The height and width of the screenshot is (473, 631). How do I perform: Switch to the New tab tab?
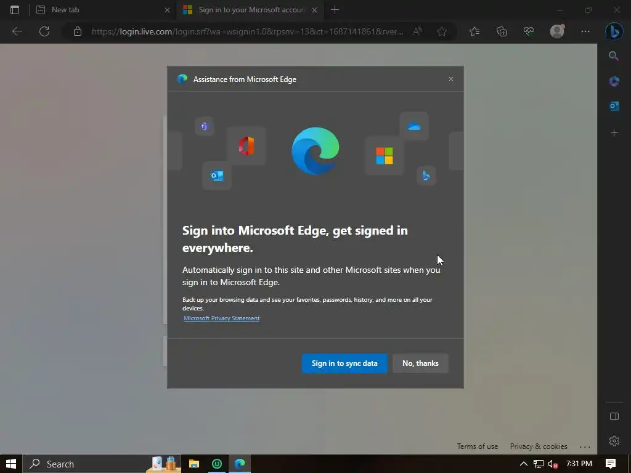click(103, 10)
